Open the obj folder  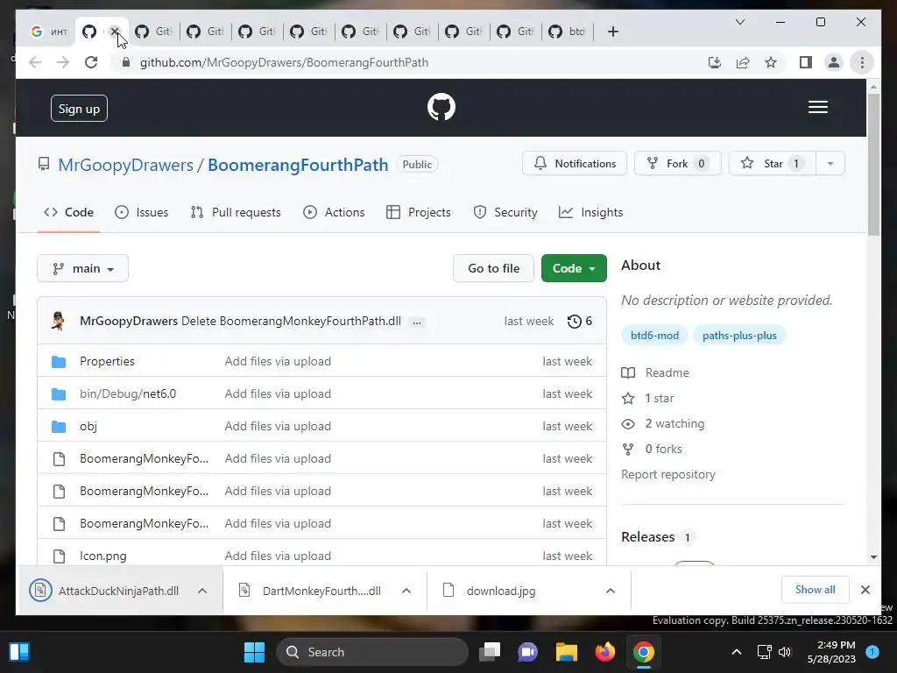click(x=88, y=427)
